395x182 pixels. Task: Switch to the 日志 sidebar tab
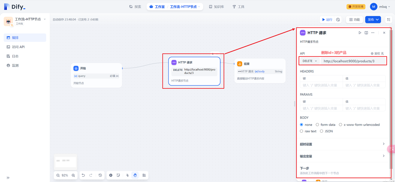14,56
